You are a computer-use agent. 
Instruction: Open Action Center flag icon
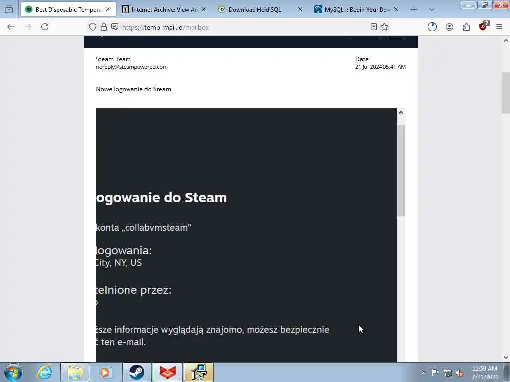pyautogui.click(x=435, y=373)
